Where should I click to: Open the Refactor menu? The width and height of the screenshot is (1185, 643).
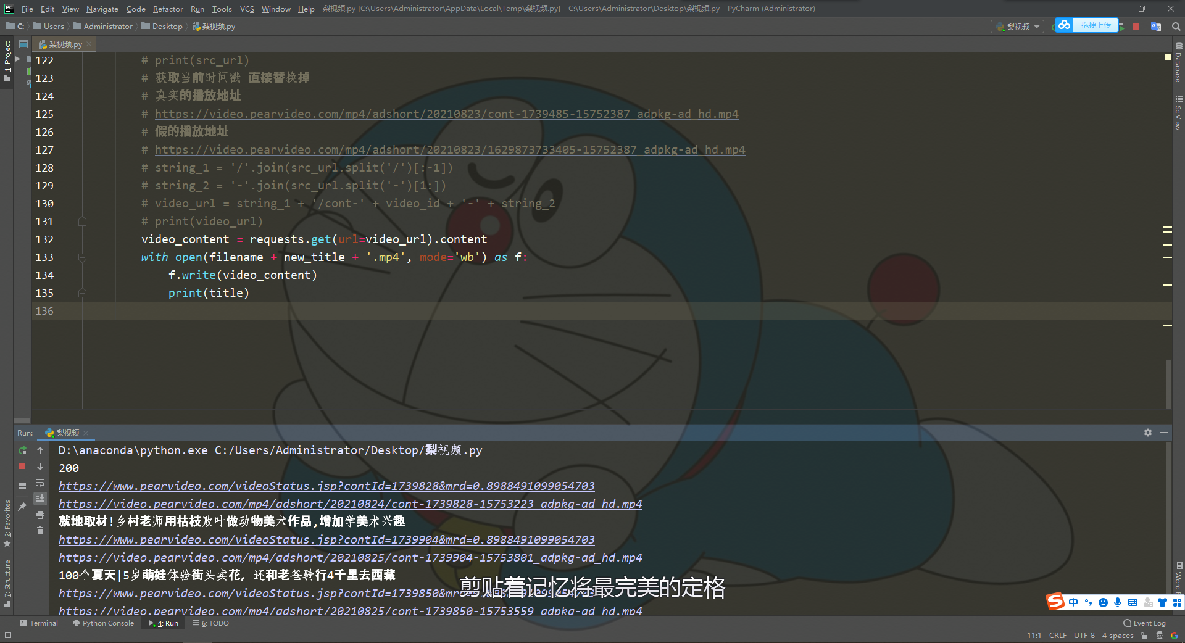coord(168,9)
